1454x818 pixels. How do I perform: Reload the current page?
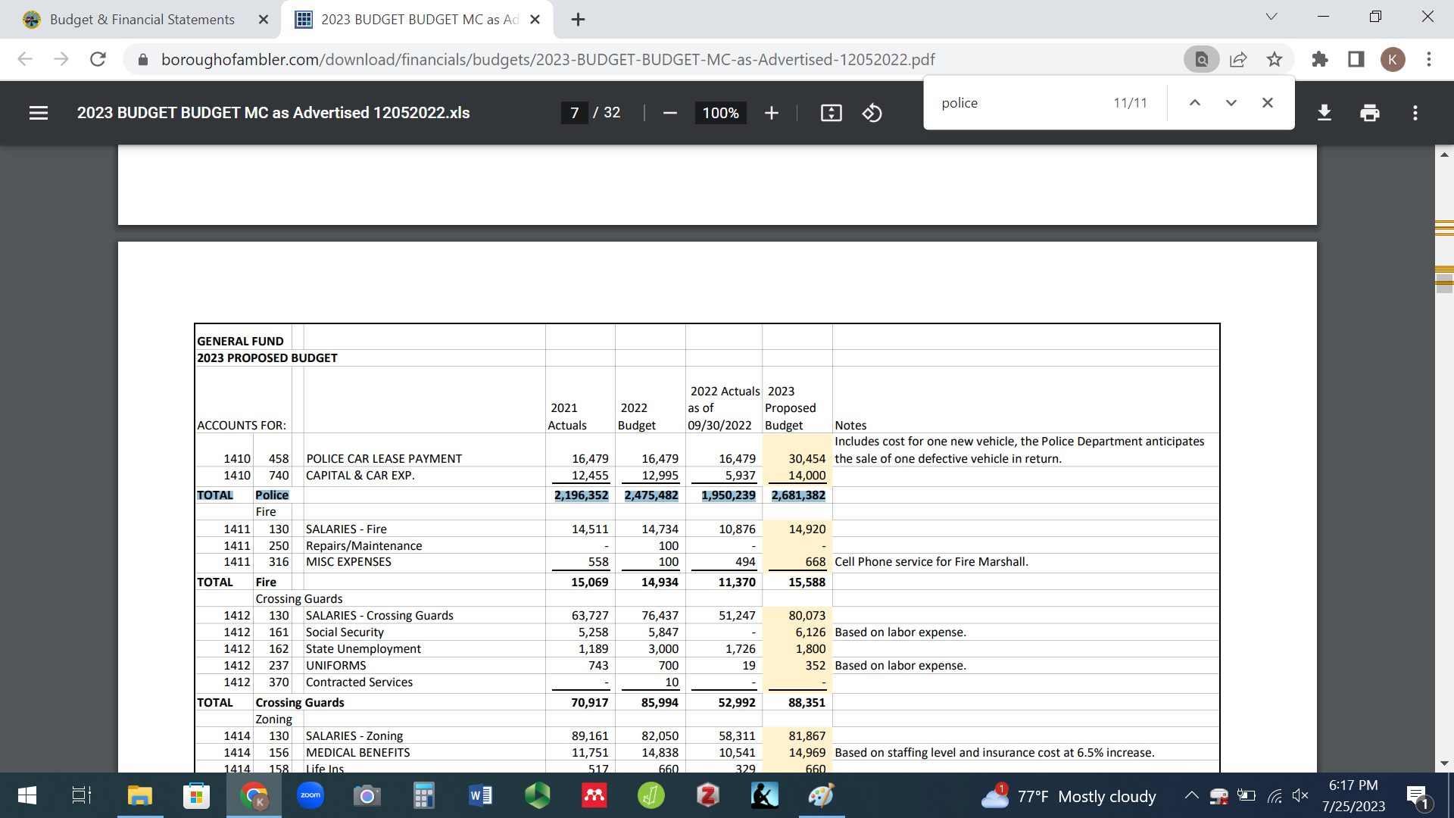click(98, 59)
